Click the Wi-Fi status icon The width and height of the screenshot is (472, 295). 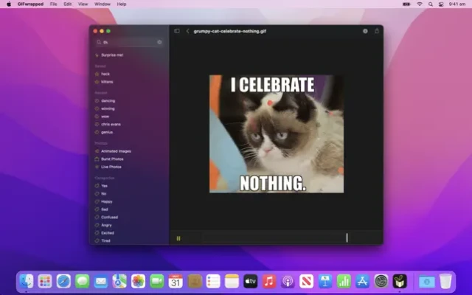[x=420, y=4]
